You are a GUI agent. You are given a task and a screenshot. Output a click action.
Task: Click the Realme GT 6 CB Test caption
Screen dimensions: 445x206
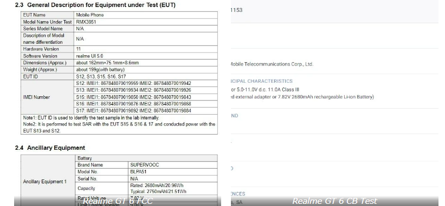[334, 201]
